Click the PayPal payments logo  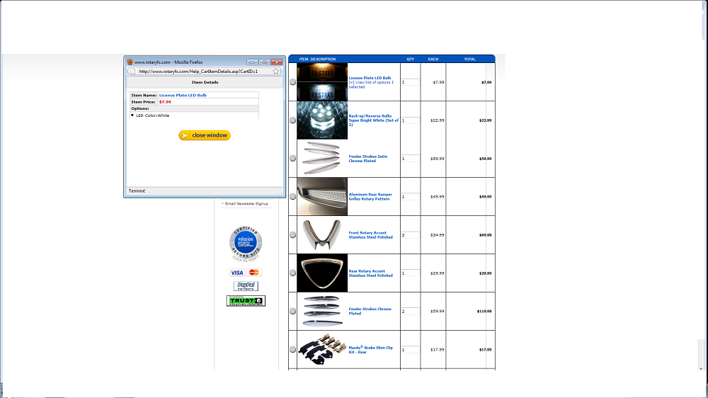(246, 286)
